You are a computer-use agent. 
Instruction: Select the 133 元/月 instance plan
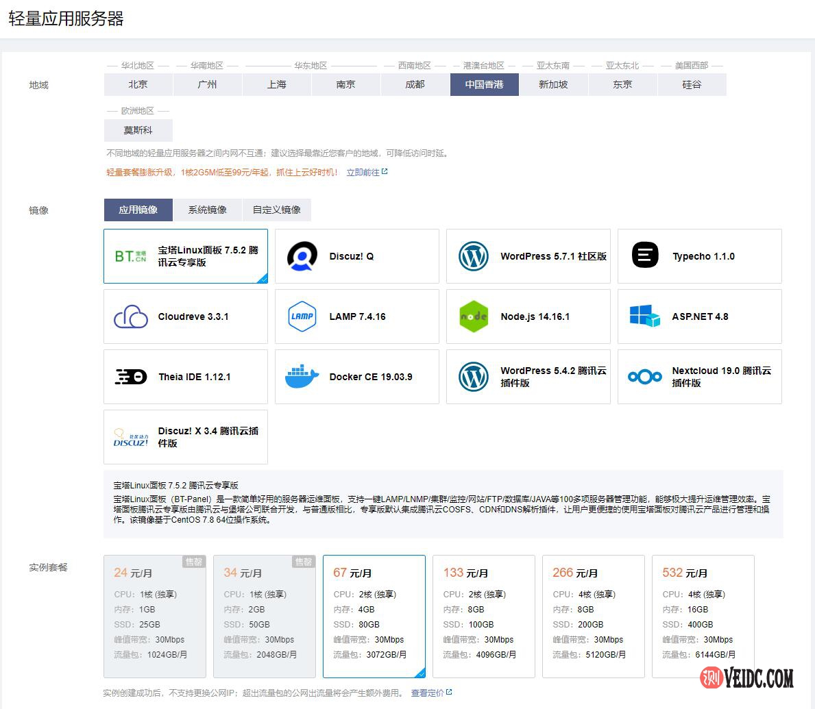coord(483,616)
